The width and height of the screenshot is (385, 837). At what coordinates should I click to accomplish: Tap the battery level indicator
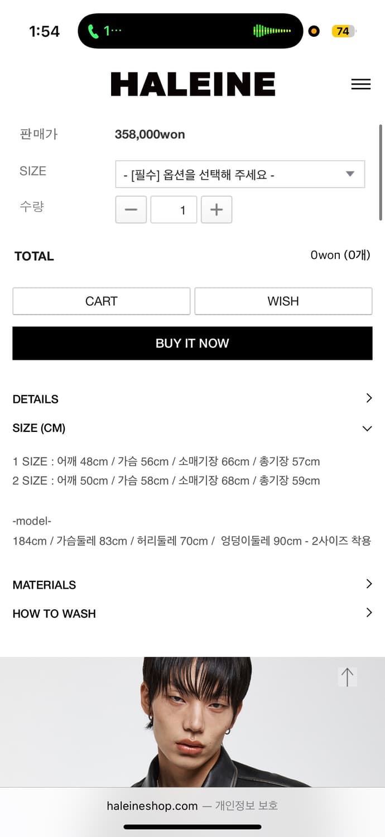click(343, 31)
